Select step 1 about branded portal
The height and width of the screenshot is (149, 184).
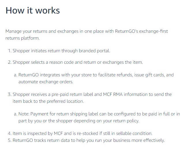tap(59, 51)
